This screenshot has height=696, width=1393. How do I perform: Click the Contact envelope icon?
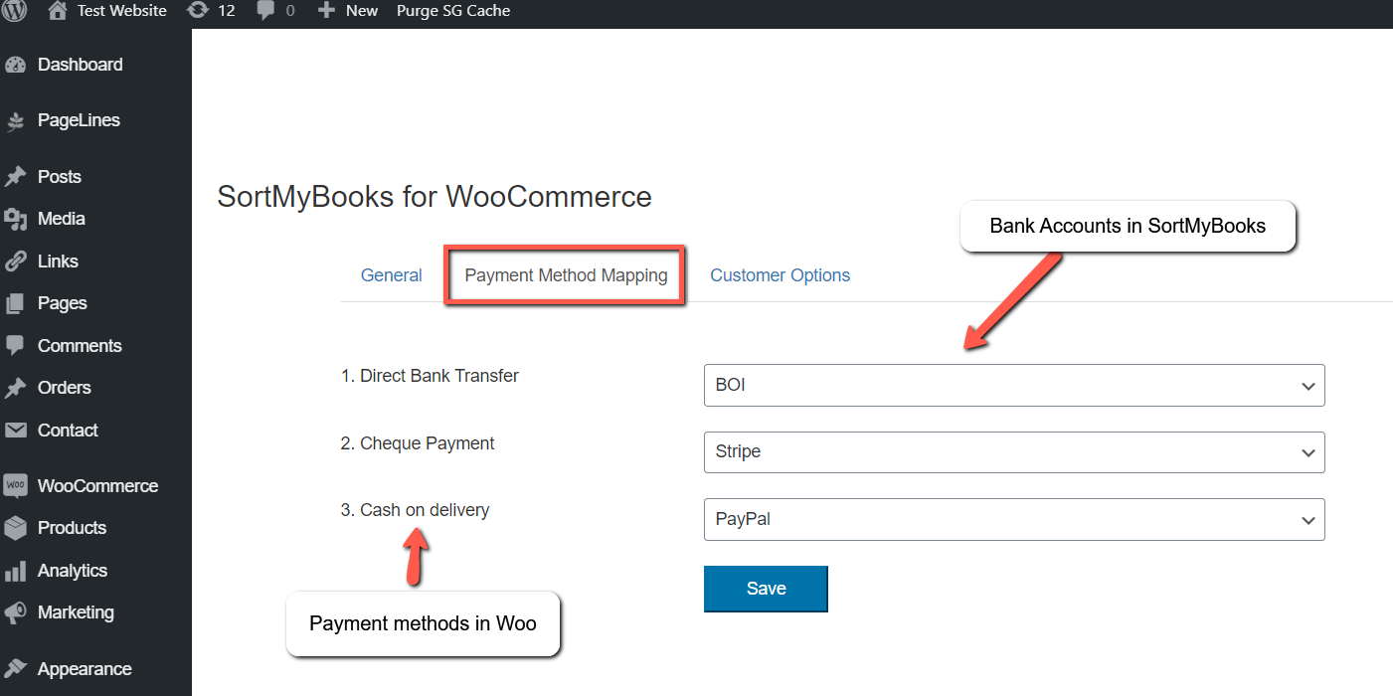click(16, 431)
